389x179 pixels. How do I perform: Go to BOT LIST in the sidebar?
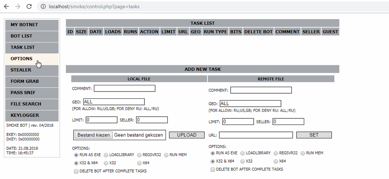coord(32,36)
